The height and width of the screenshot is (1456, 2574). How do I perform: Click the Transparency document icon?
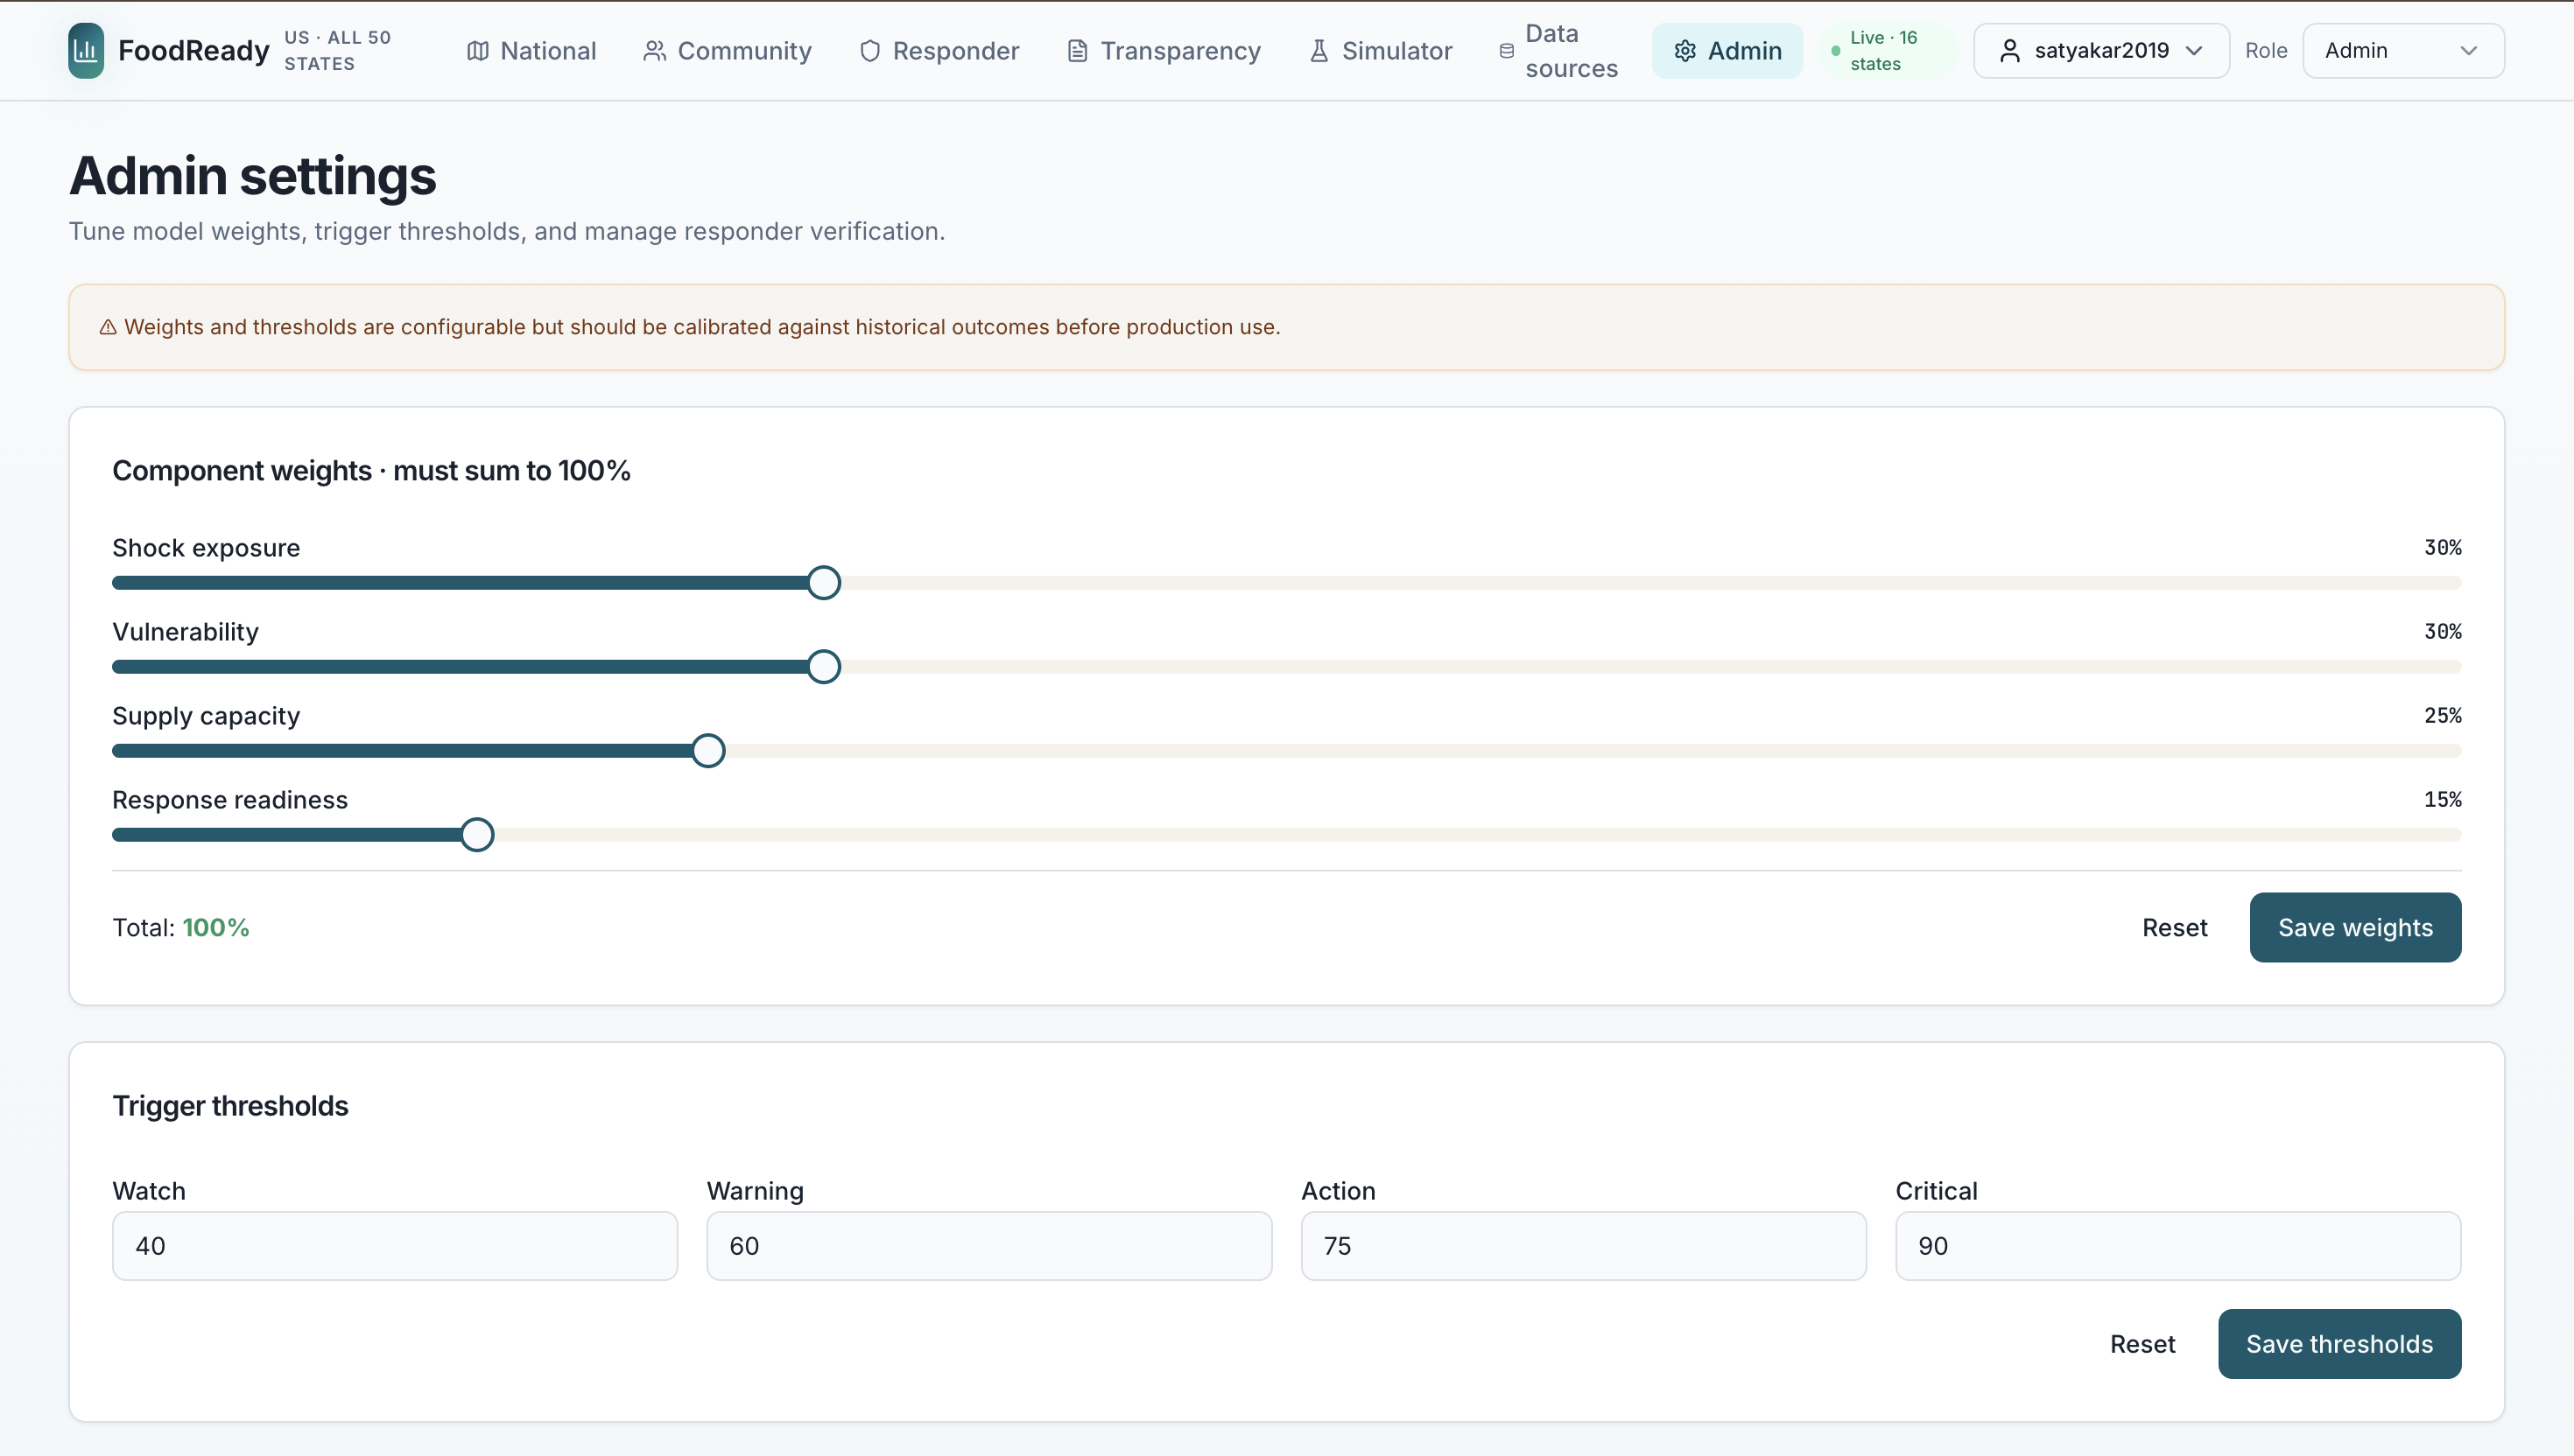[1076, 50]
